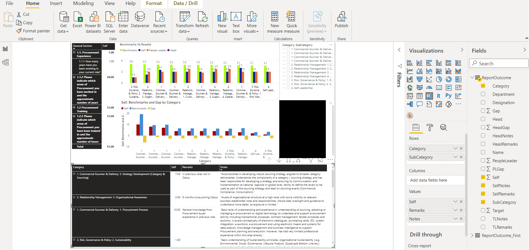The image size is (530, 250).
Task: Insert a Python visual
Action: (x=449, y=96)
